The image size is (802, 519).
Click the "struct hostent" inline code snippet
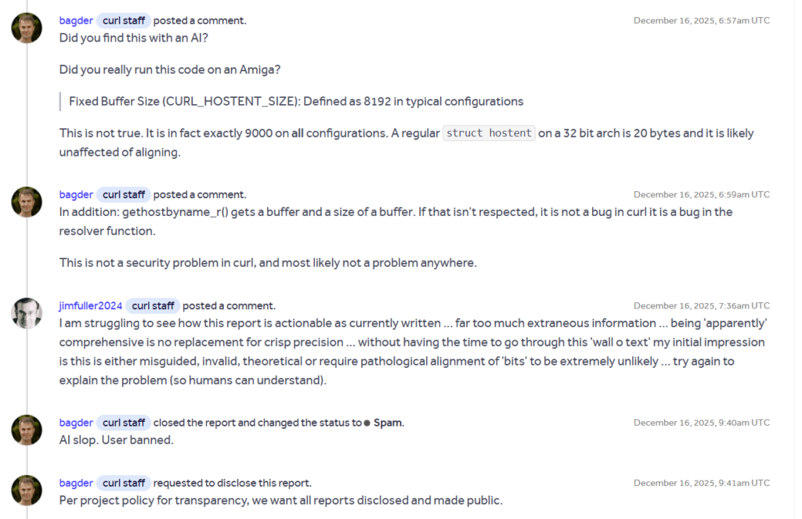tap(489, 133)
